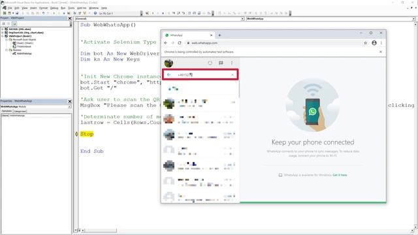Open the Tools menu
Image resolution: width=418 pixels, height=235 pixels.
(x=71, y=8)
